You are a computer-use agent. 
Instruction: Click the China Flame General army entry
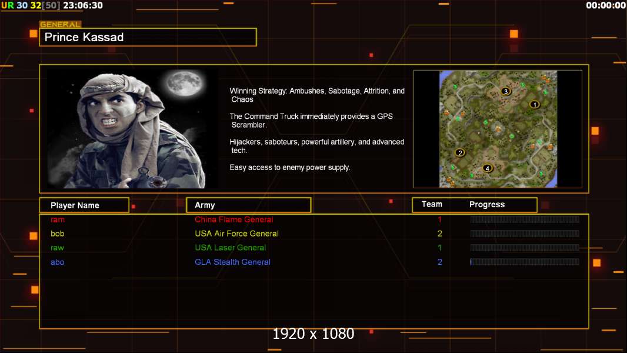[x=234, y=219]
